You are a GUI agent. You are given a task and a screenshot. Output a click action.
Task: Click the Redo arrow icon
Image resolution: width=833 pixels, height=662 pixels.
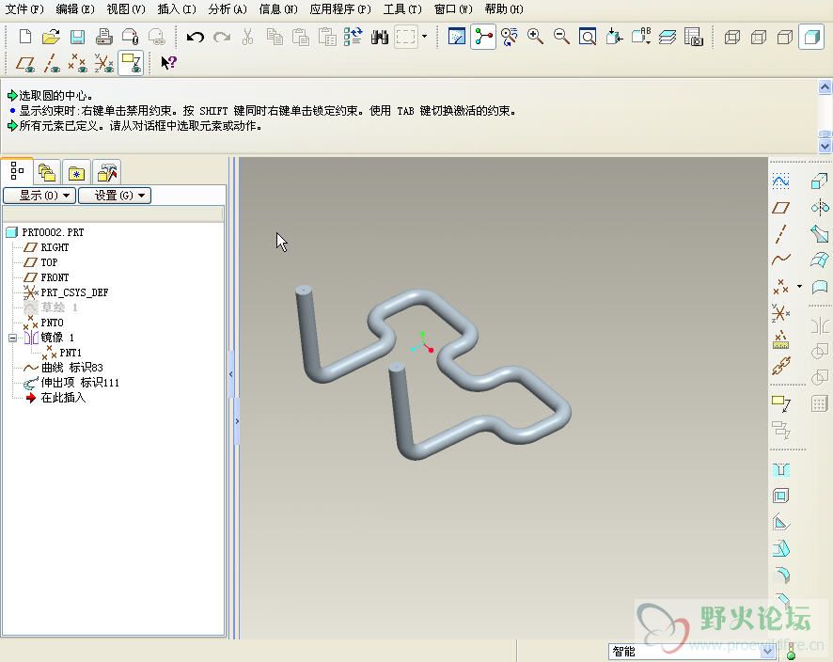222,37
